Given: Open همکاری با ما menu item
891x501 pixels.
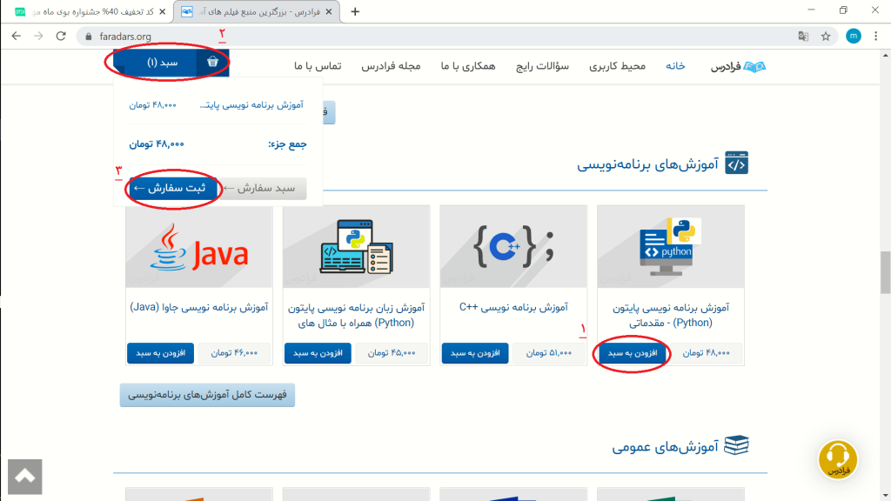Looking at the screenshot, I should click(x=468, y=66).
